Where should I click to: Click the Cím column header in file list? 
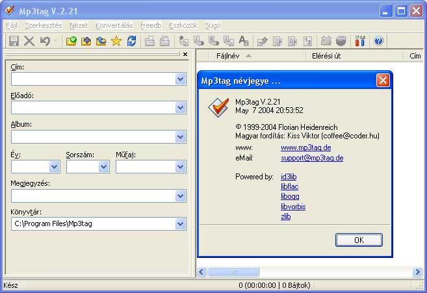coord(415,56)
